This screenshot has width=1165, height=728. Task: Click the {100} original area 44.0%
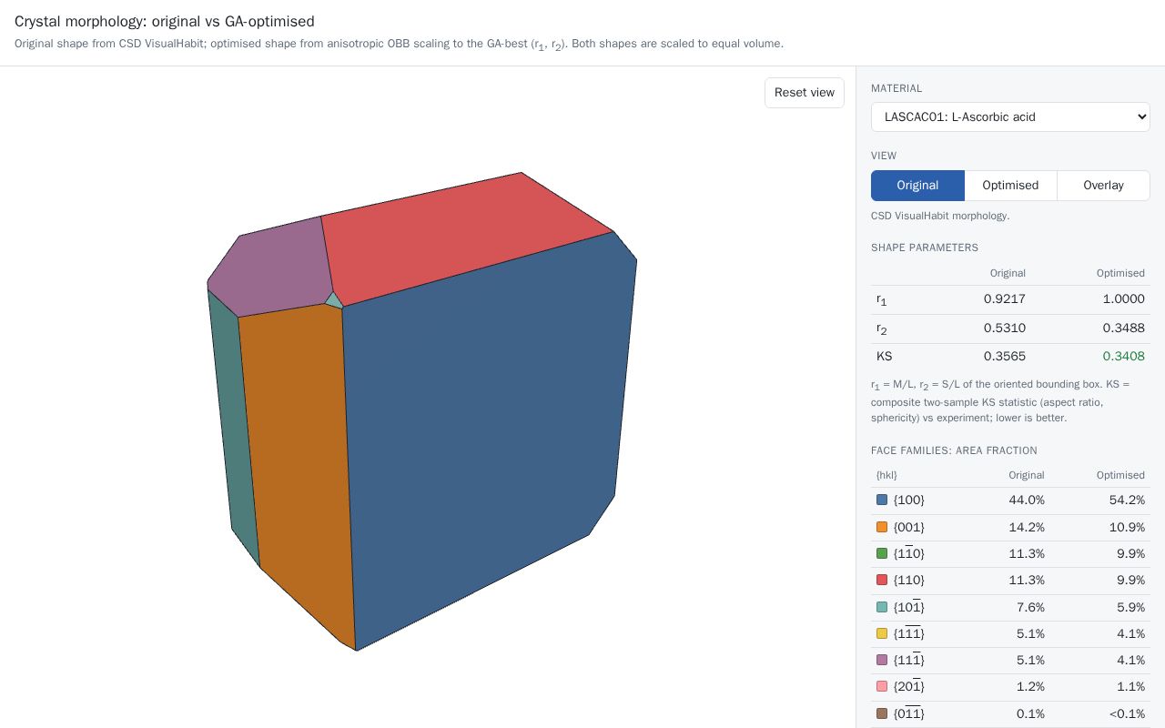(x=1027, y=500)
